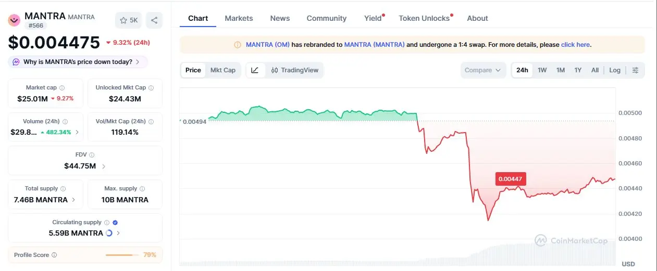Screen dimensions: 657x271
Task: Click the 10B MANTRA max supply value
Action: [125, 200]
